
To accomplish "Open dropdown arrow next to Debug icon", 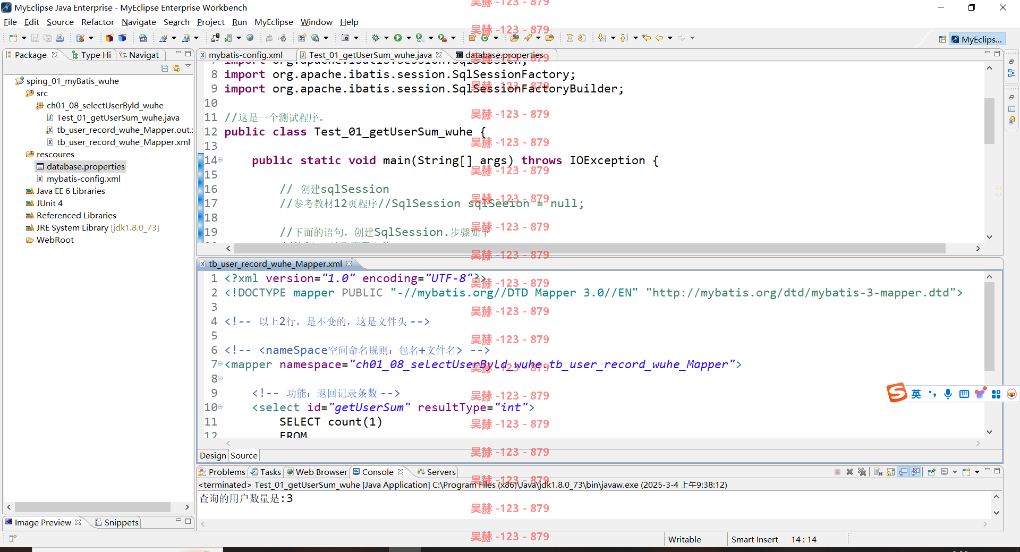I will point(386,38).
